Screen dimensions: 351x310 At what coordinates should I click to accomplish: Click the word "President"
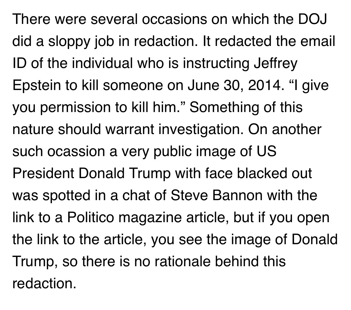pos(43,173)
